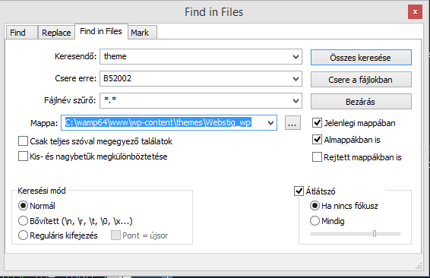Click the Összes keresése button

pos(361,58)
